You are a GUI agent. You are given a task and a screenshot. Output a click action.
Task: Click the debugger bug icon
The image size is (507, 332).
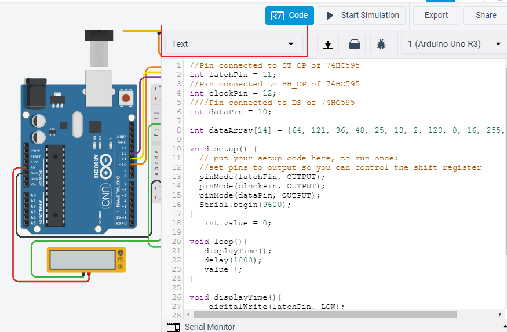381,44
